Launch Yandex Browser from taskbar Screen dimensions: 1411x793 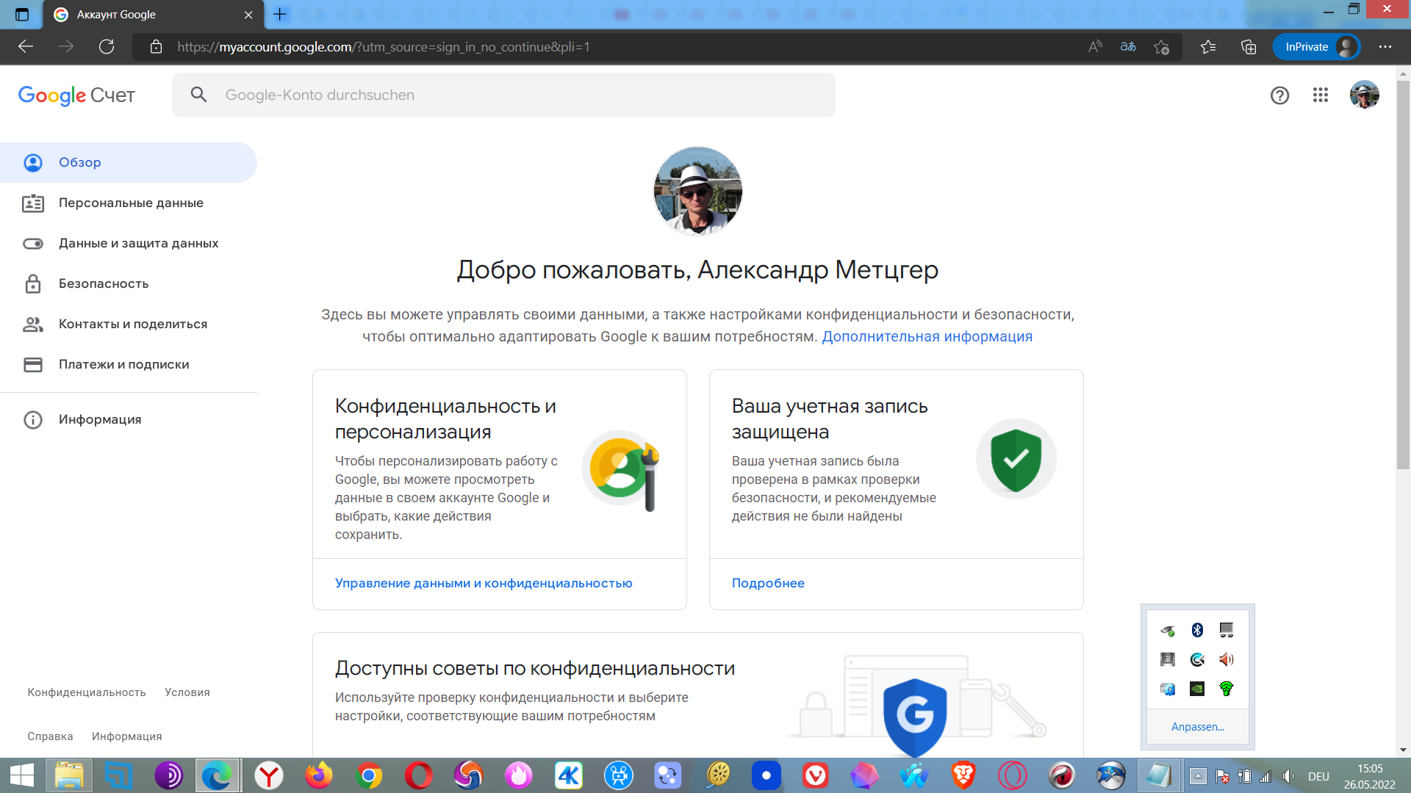click(x=269, y=775)
